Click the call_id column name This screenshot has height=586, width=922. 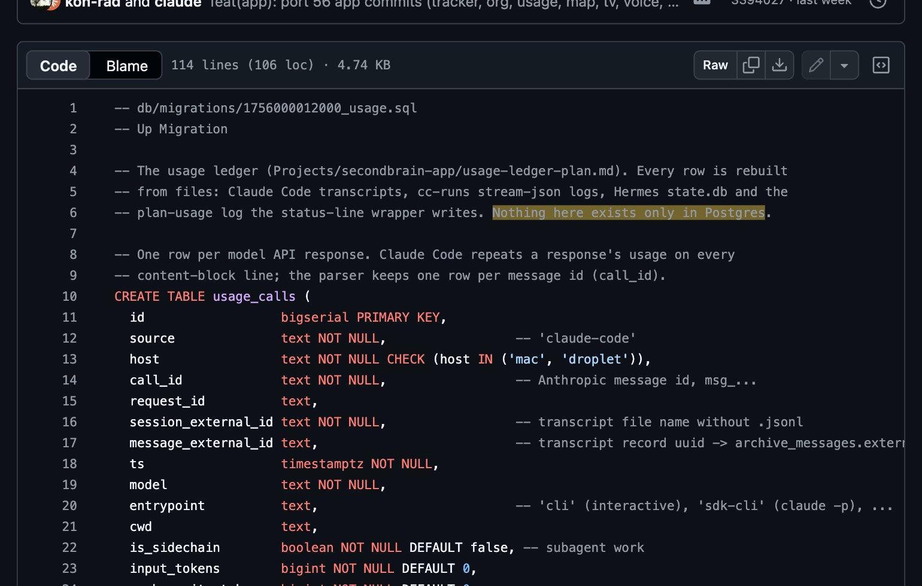[156, 380]
